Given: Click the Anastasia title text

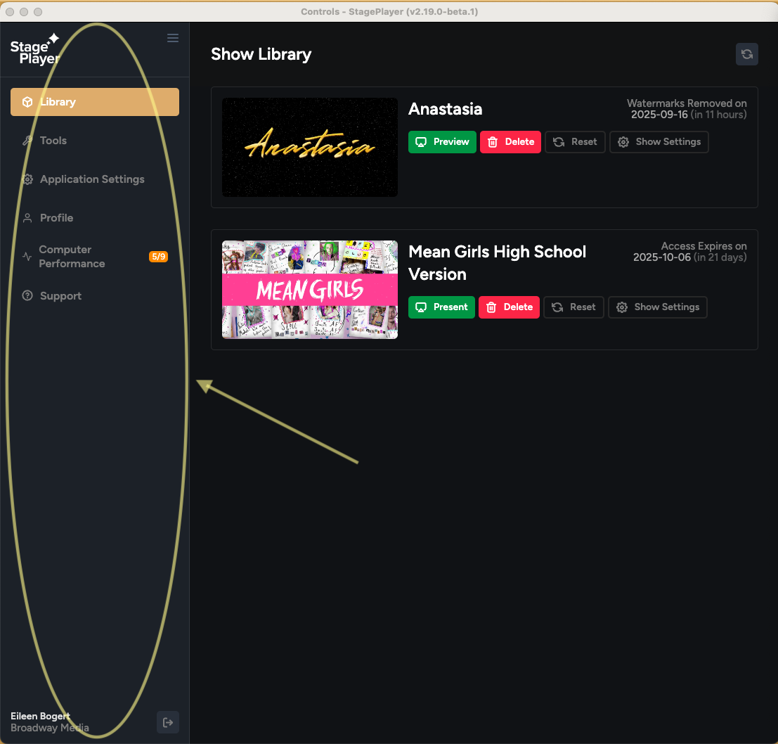Looking at the screenshot, I should (x=445, y=109).
